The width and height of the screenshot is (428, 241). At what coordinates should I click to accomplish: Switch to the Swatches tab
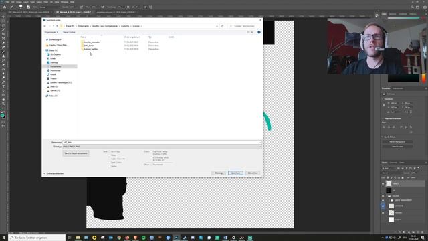393,14
